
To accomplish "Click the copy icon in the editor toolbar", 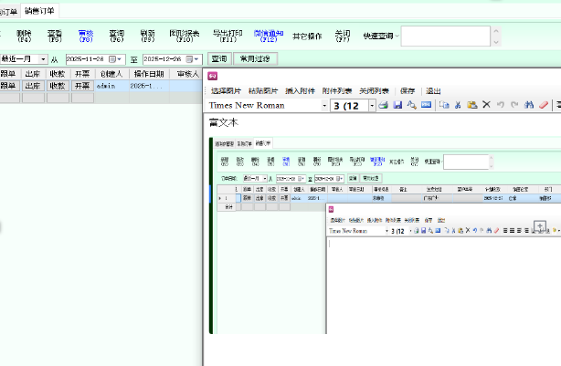I will point(444,105).
